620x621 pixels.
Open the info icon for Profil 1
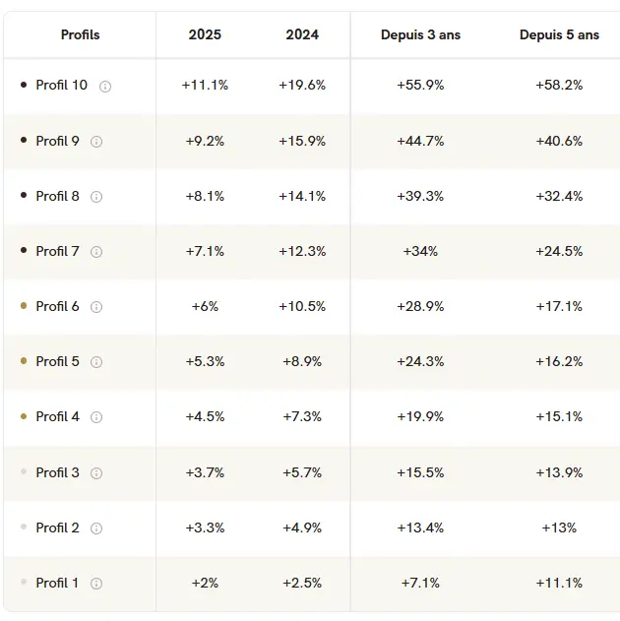pos(96,583)
